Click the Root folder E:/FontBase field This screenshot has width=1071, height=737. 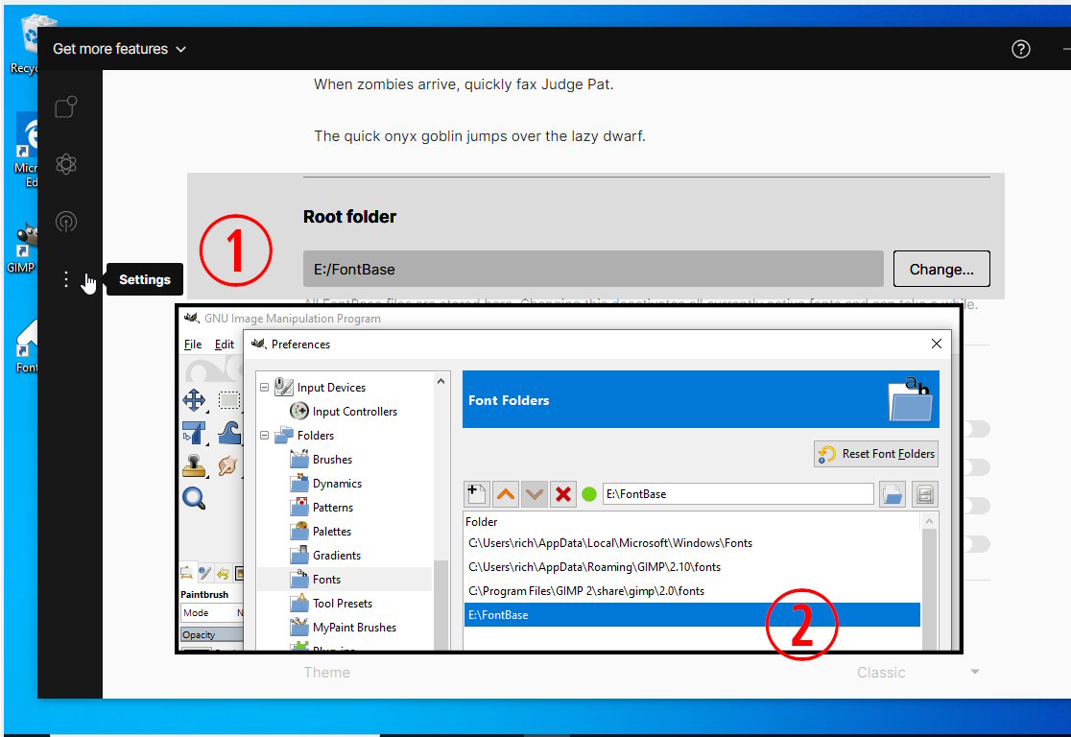pyautogui.click(x=593, y=269)
